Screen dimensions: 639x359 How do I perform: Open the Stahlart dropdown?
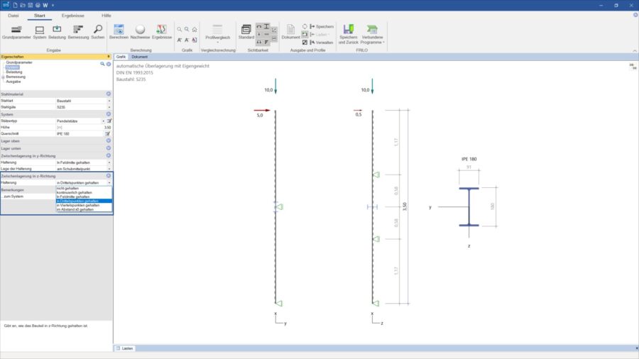tap(109, 101)
